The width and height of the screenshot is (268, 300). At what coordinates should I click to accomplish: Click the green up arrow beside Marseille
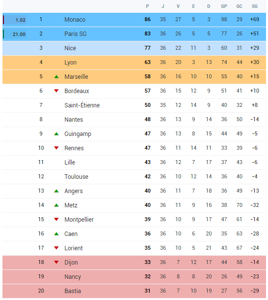(56, 77)
